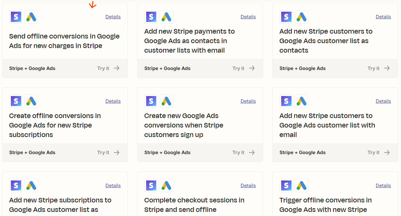Click Stripe icon on 'new Stripe subscriptions' offline conversions card
Viewport: 401px width, 216px height.
pos(16,101)
